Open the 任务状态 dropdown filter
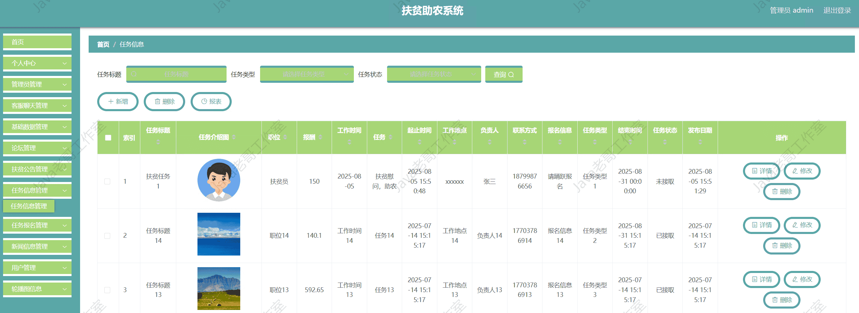 point(434,74)
